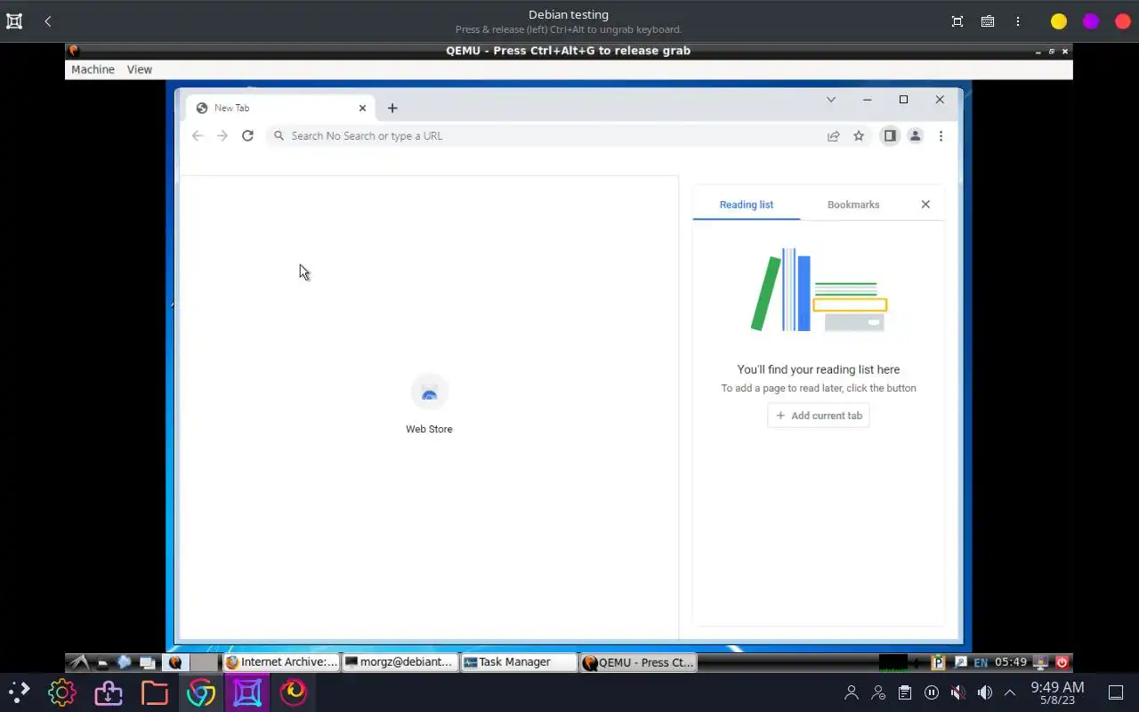This screenshot has height=712, width=1139.
Task: Click the pause tray icon
Action: tap(931, 692)
